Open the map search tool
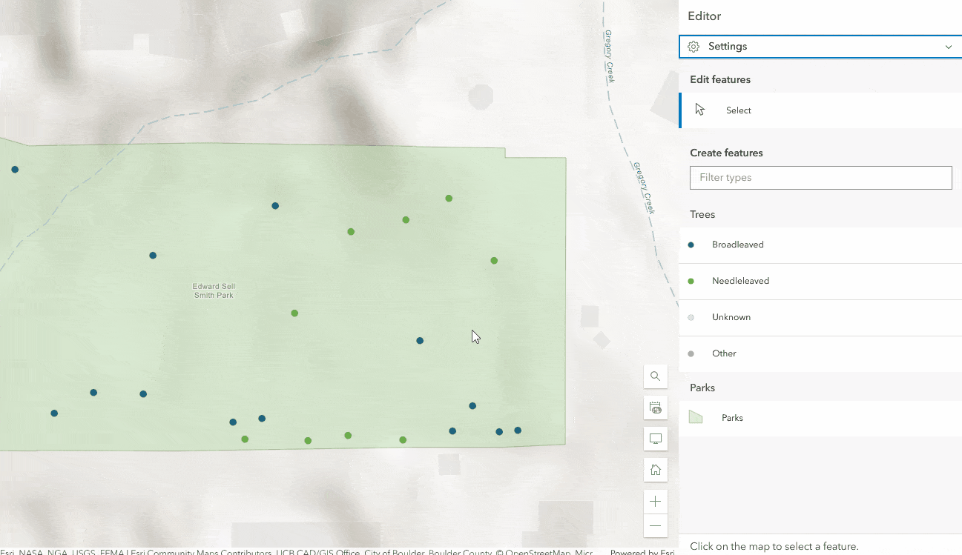 (655, 376)
